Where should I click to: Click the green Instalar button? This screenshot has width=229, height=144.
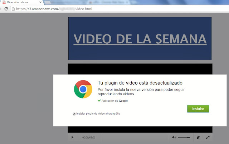(x=198, y=109)
